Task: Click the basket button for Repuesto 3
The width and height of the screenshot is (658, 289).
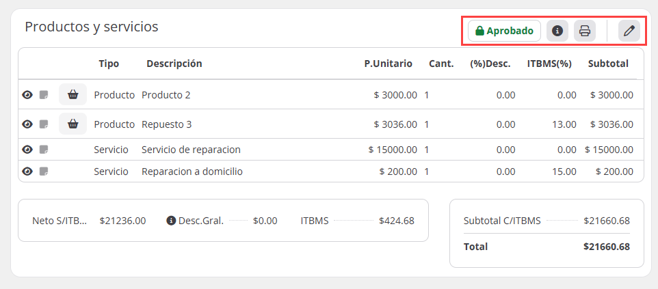Action: click(x=73, y=124)
